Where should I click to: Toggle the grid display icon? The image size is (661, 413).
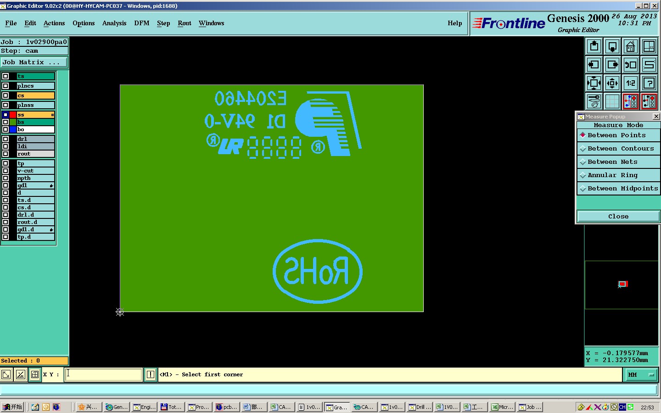[x=612, y=101]
